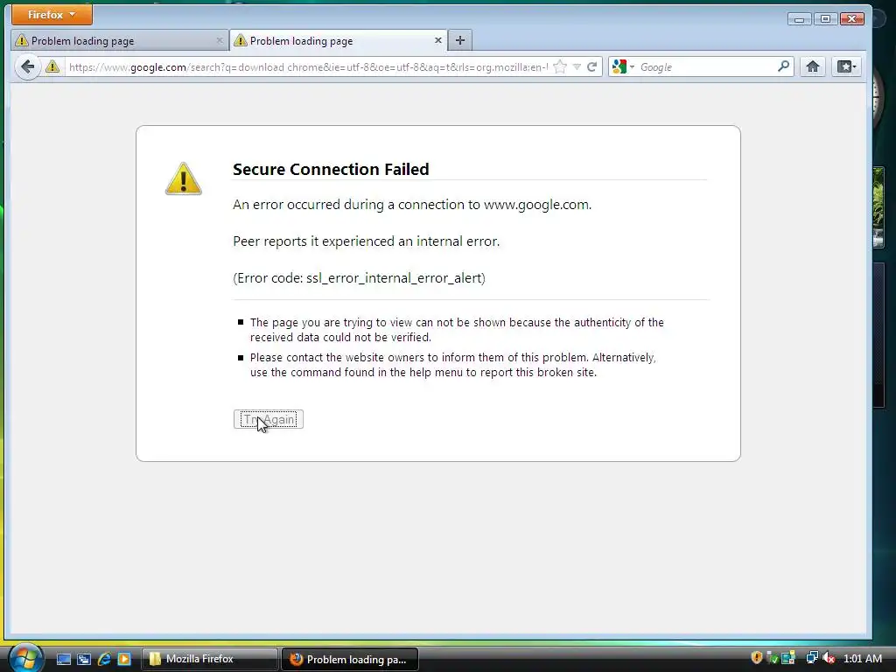Close the active Problem loading page tab

[437, 40]
